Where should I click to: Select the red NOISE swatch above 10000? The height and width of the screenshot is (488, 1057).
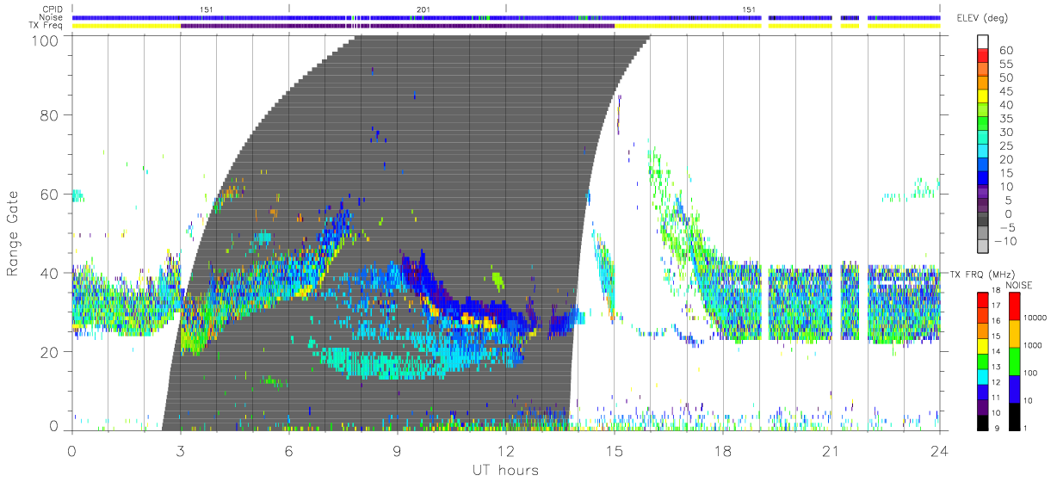(x=1013, y=306)
